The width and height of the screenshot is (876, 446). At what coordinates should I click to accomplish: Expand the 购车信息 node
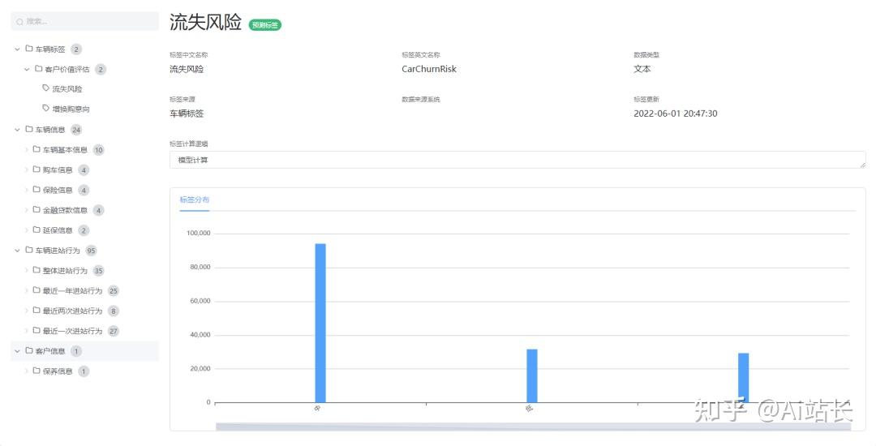pyautogui.click(x=26, y=170)
